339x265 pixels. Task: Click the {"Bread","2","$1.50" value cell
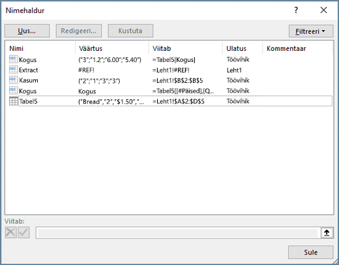(111, 101)
